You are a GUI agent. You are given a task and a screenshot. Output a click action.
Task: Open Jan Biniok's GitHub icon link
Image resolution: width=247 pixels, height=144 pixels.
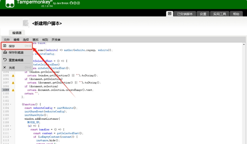71,3
